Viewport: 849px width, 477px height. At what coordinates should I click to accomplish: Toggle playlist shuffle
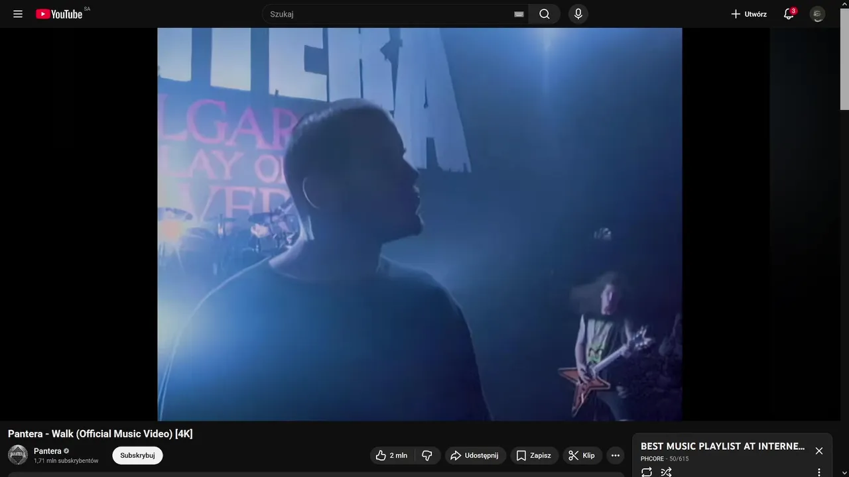(x=667, y=472)
